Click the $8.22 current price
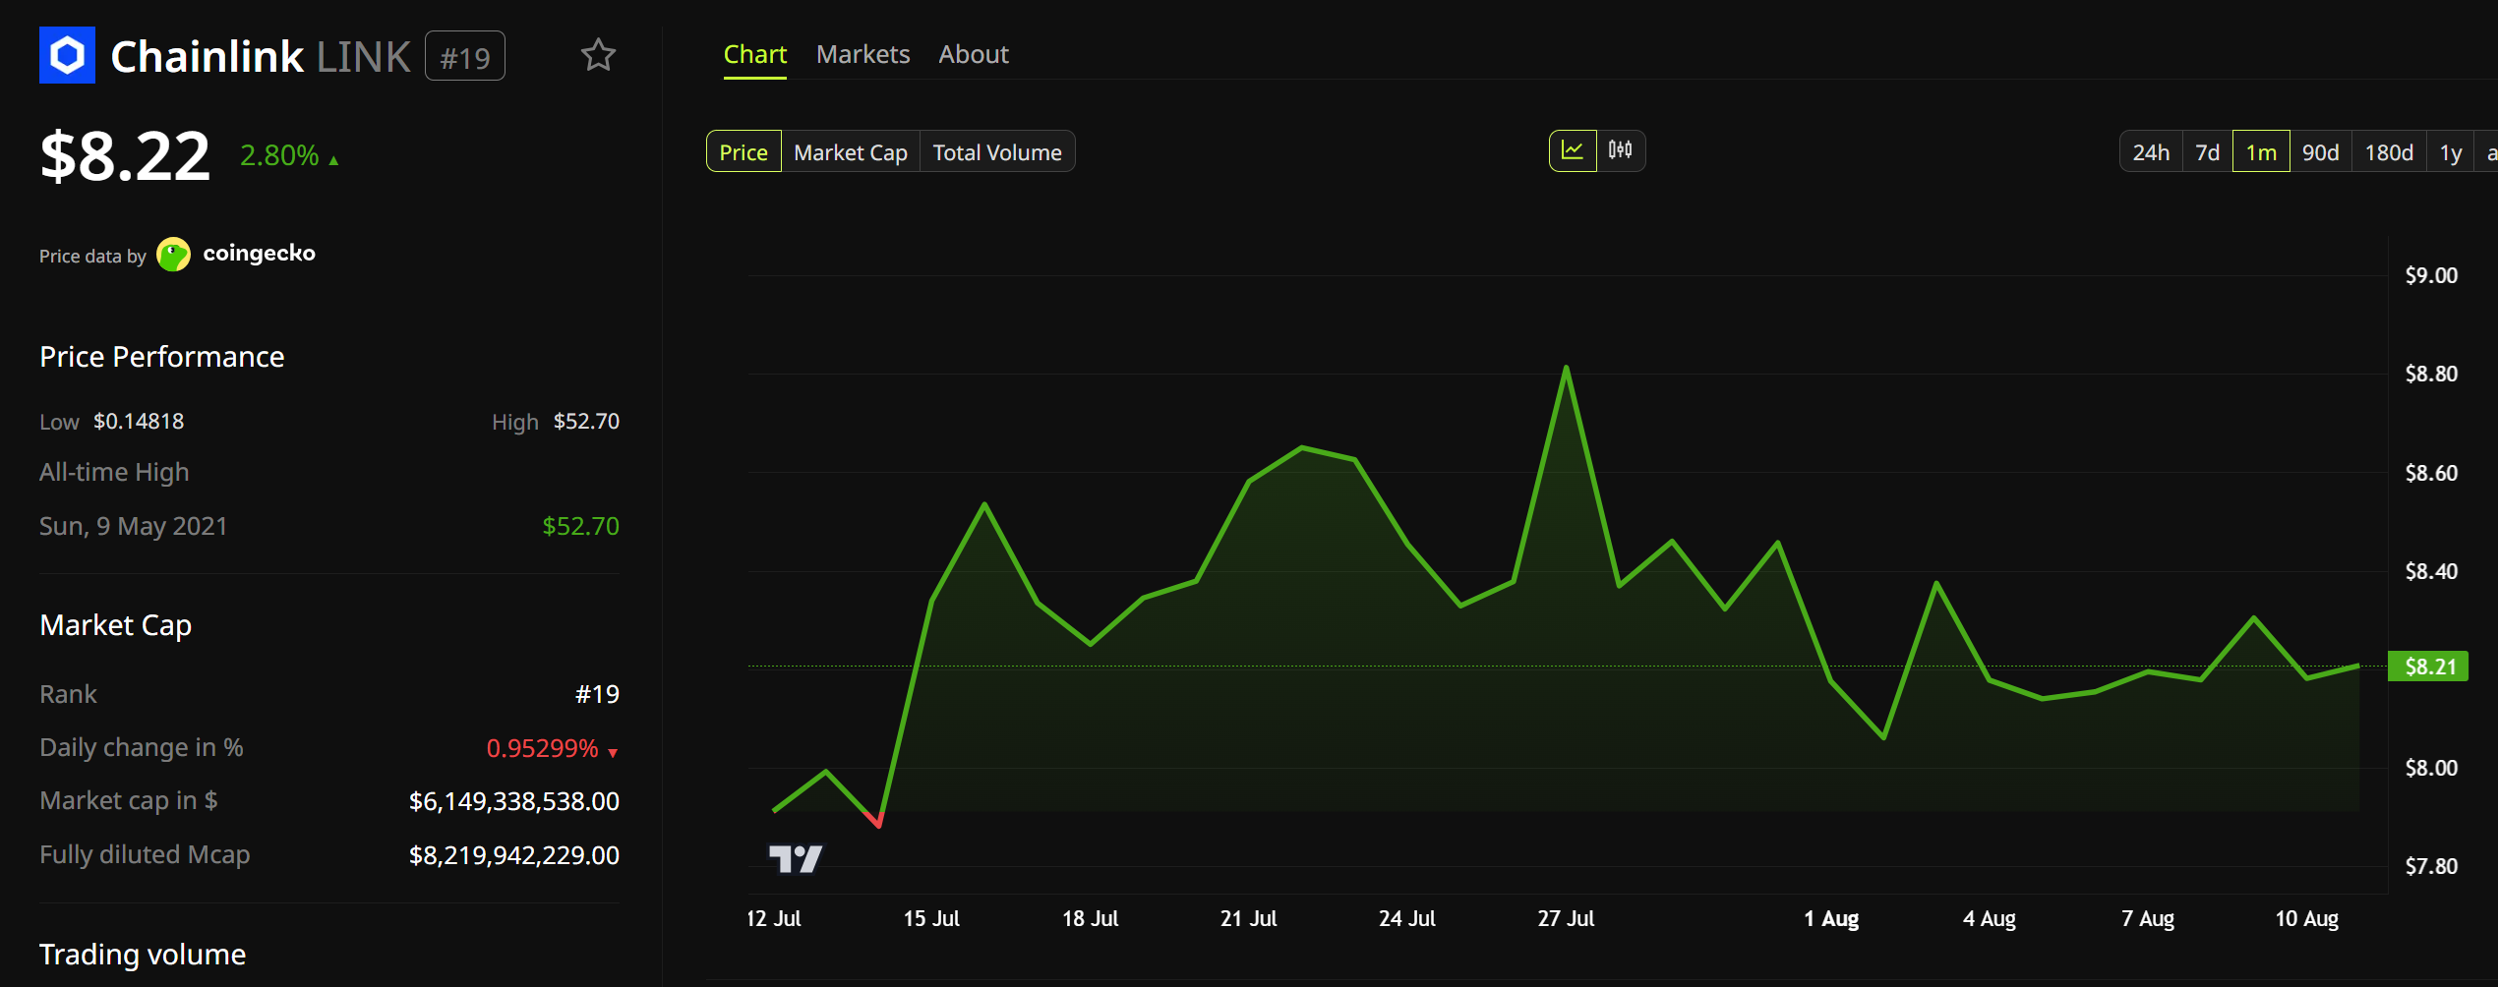Viewport: 2498px width, 987px height. (x=125, y=155)
